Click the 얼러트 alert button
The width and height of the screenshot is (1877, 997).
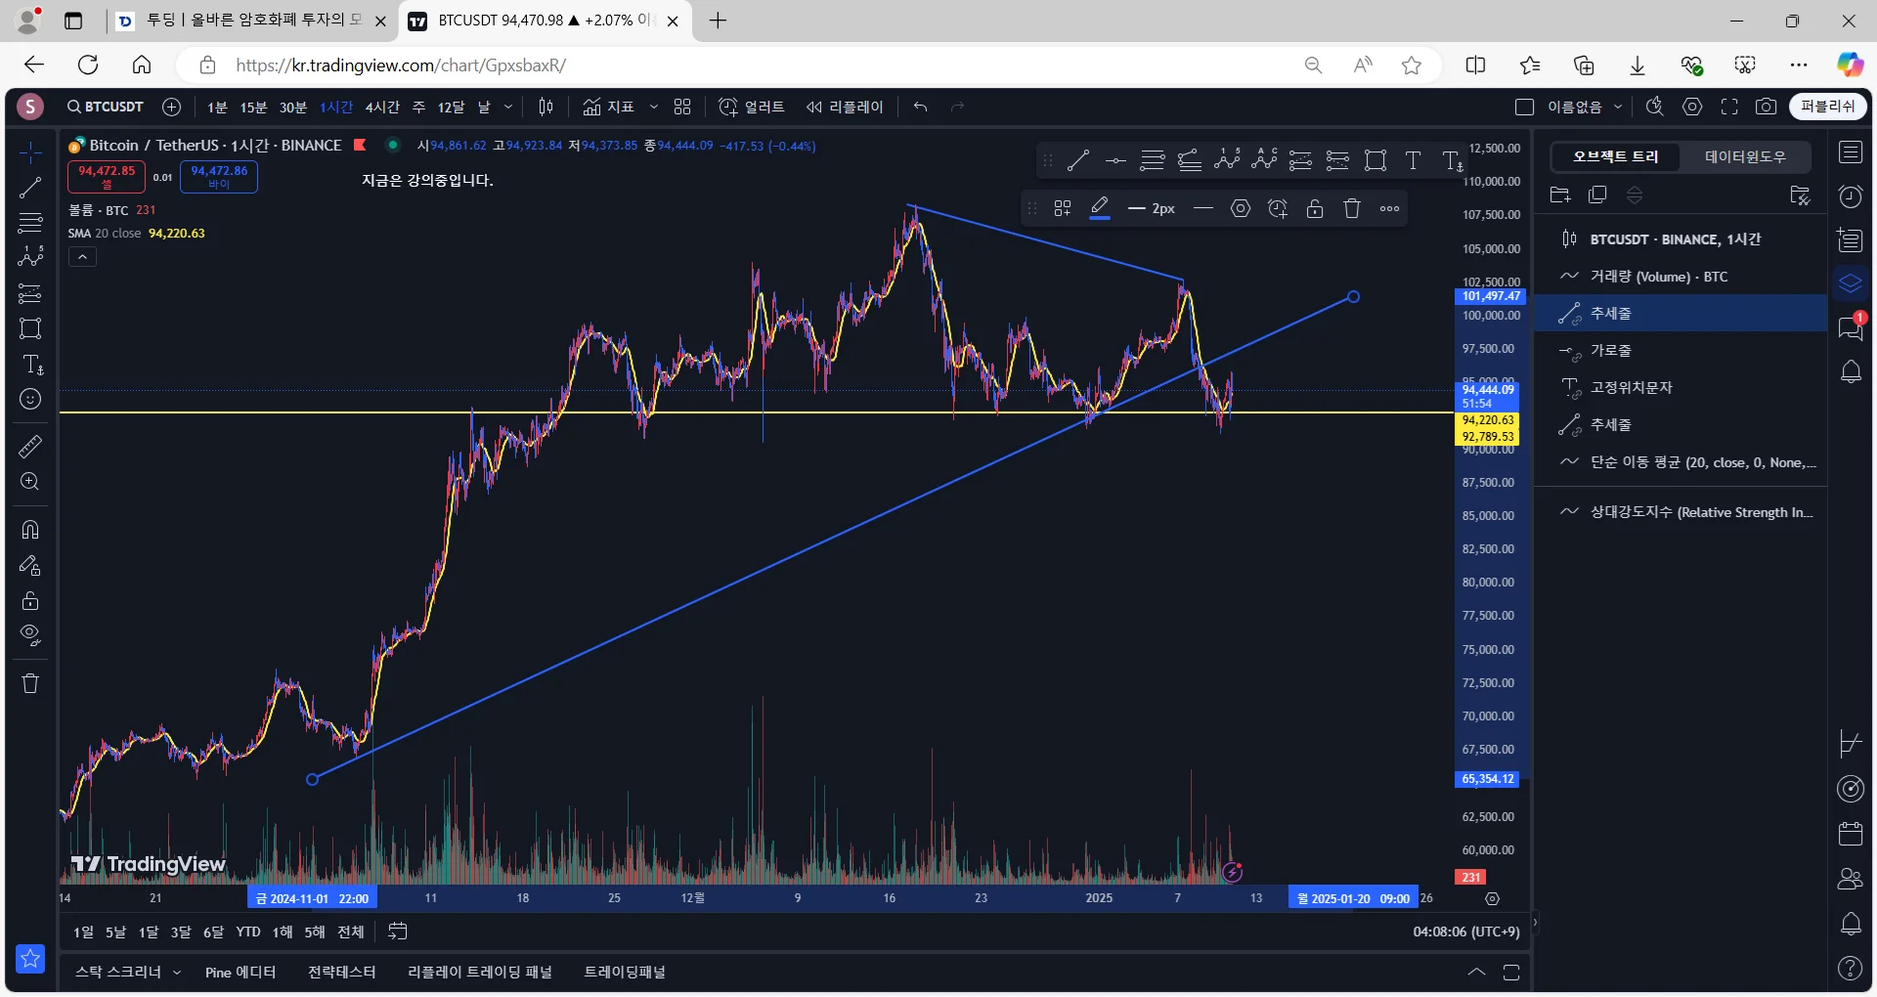coord(752,107)
